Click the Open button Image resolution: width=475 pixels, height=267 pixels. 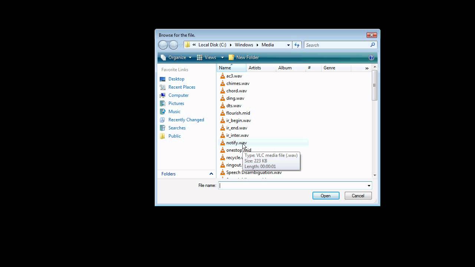pos(326,196)
